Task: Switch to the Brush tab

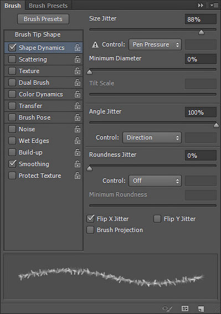Action: coord(13,6)
